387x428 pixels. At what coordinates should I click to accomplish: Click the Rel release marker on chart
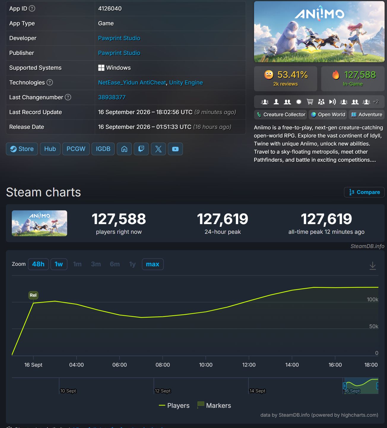tap(33, 295)
